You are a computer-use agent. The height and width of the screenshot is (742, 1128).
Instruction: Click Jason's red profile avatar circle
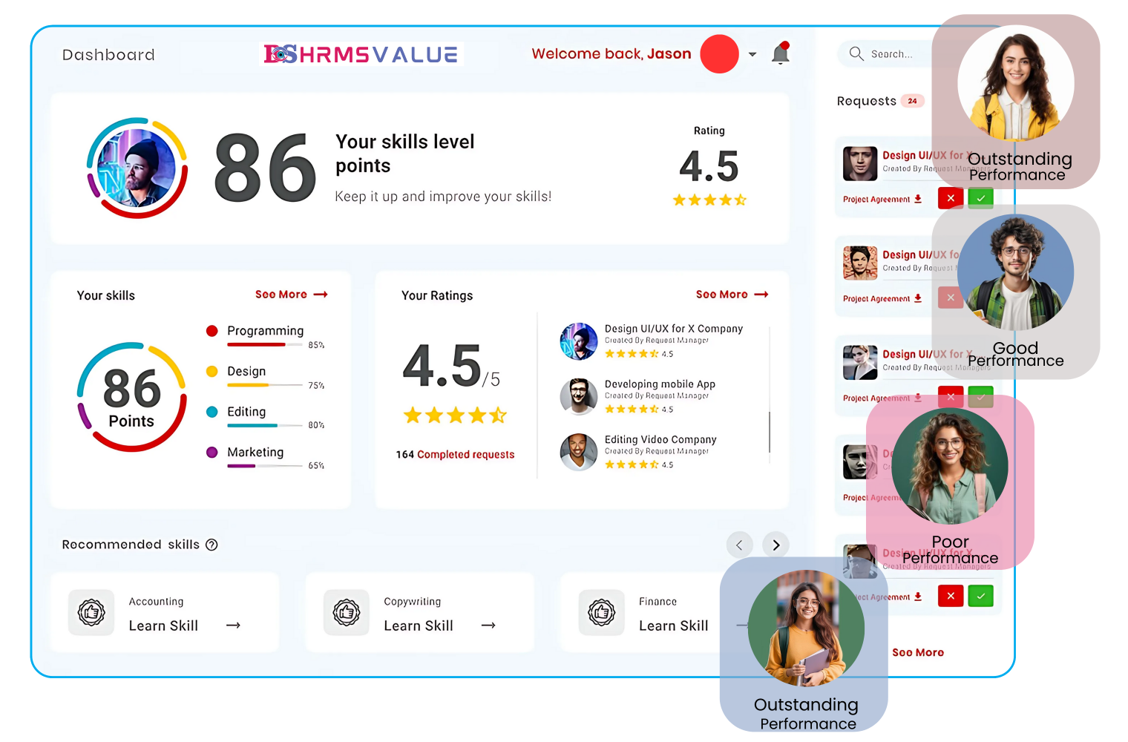(x=719, y=54)
